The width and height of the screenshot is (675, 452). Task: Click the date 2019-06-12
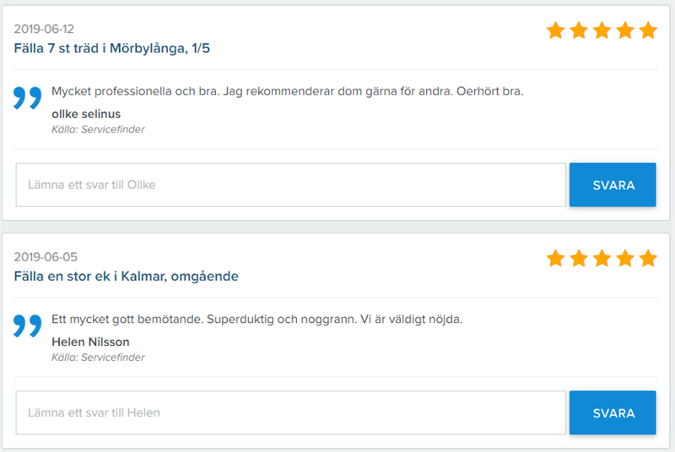(x=44, y=30)
